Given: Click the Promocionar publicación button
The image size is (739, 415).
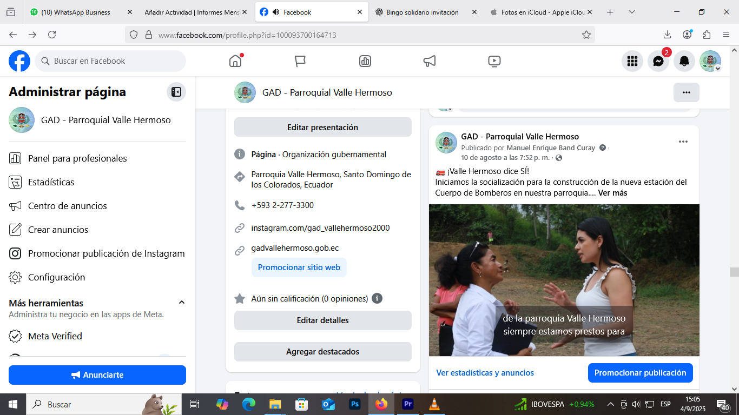Looking at the screenshot, I should tap(640, 373).
